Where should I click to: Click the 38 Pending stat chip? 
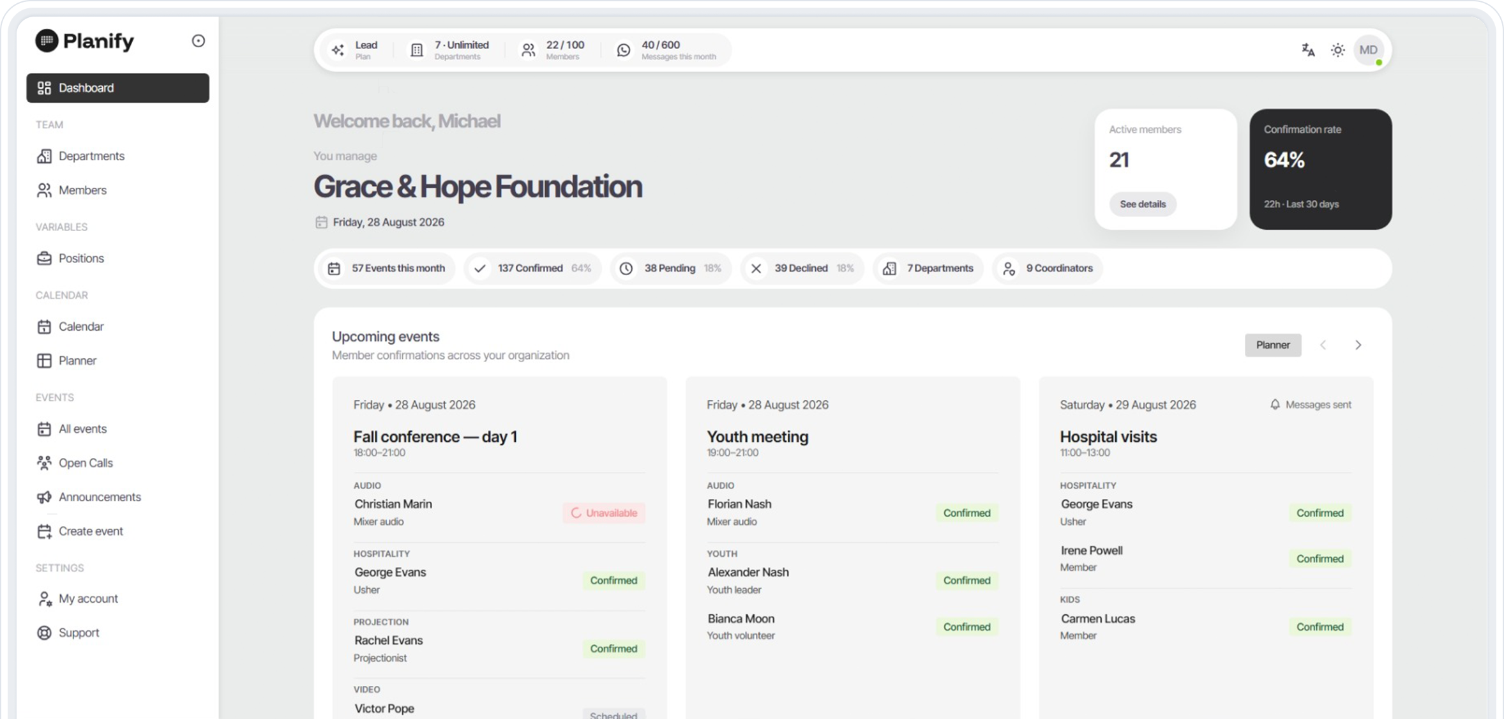pos(671,268)
